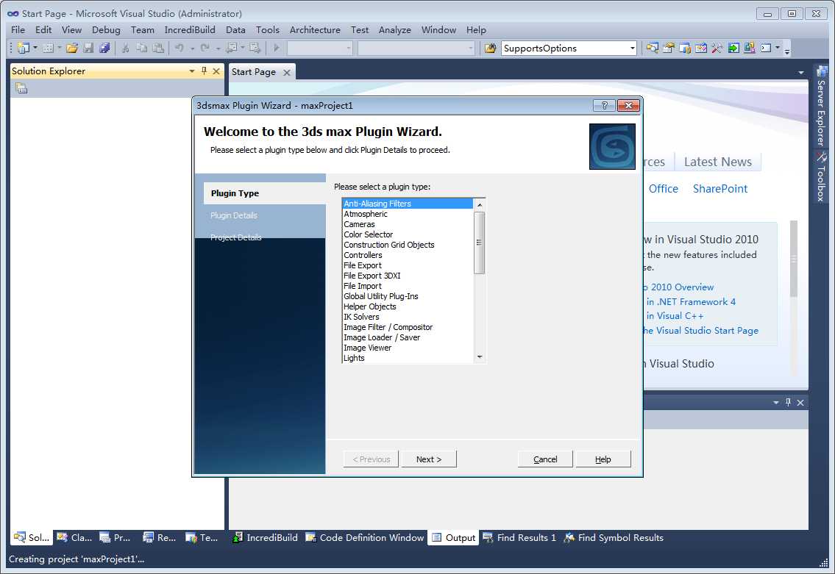Image resolution: width=835 pixels, height=574 pixels.
Task: Open Solution Explorer window position dropdown arrow
Action: [x=192, y=71]
